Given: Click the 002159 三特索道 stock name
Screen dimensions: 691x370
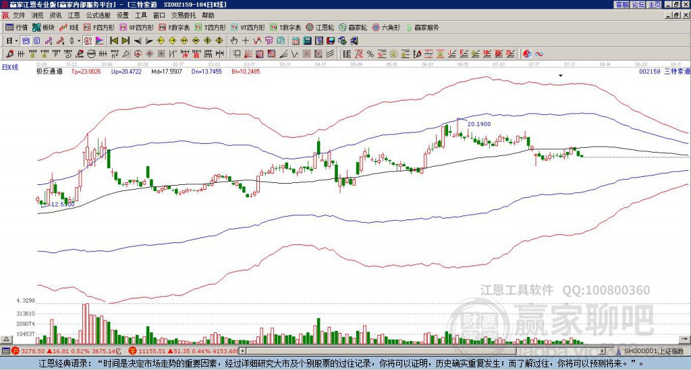Looking at the screenshot, I should click(x=665, y=71).
